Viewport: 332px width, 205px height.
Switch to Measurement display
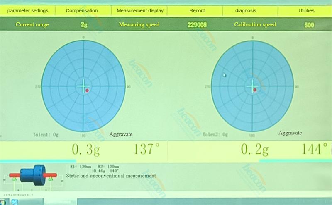140,10
